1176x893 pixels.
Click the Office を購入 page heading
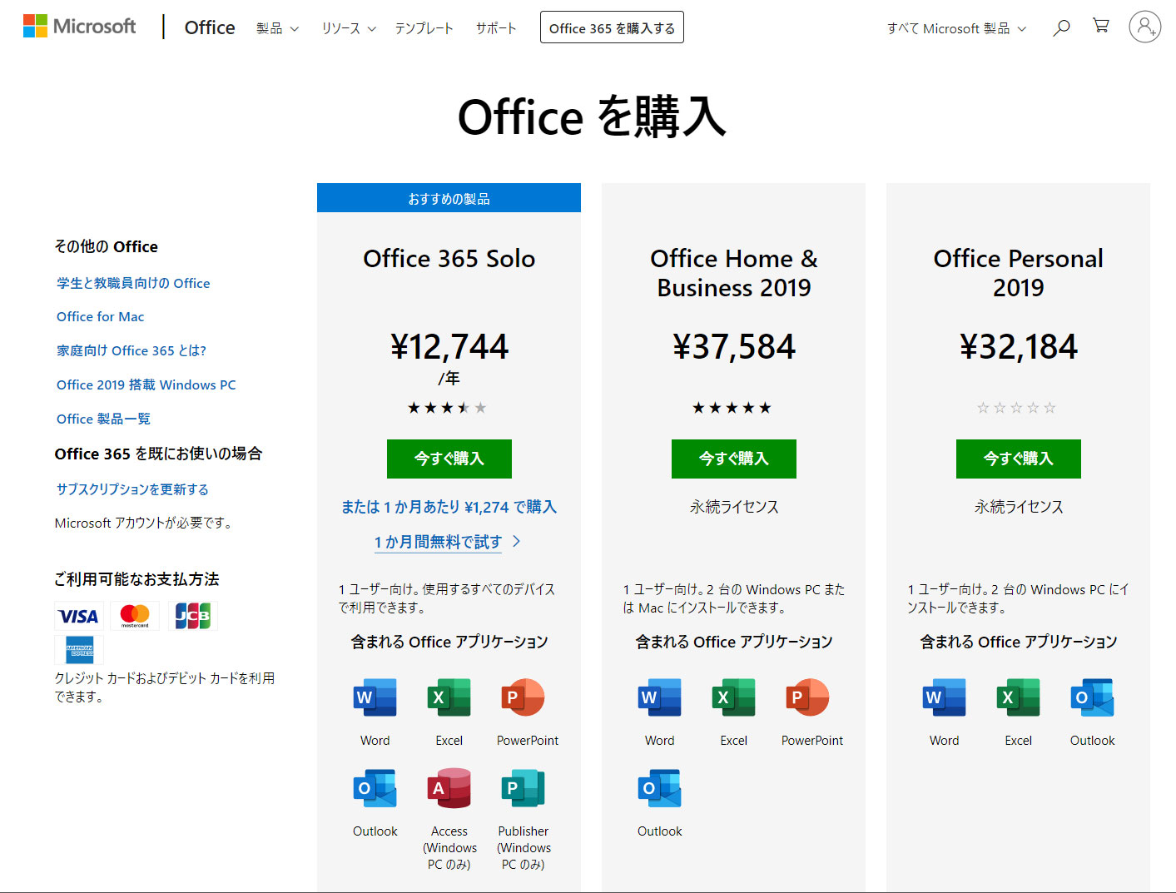592,117
